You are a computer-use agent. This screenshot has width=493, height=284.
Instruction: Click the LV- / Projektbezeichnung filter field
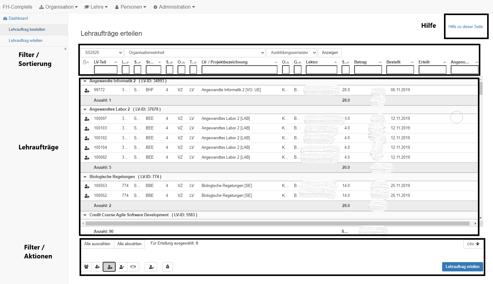239,70
